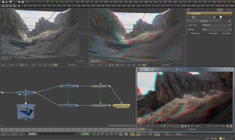Click the play forward transport button

[x=107, y=134]
